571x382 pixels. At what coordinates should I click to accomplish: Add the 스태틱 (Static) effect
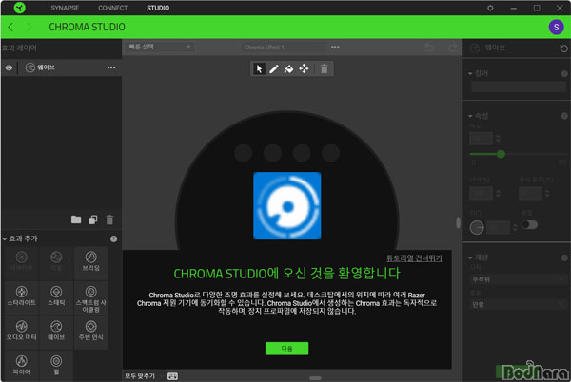pos(56,296)
